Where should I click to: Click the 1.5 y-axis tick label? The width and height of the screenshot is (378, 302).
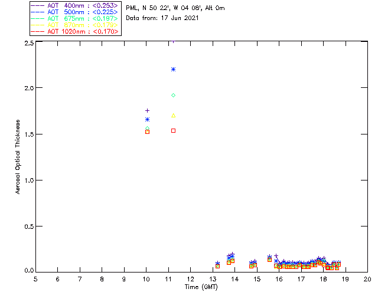click(x=29, y=134)
